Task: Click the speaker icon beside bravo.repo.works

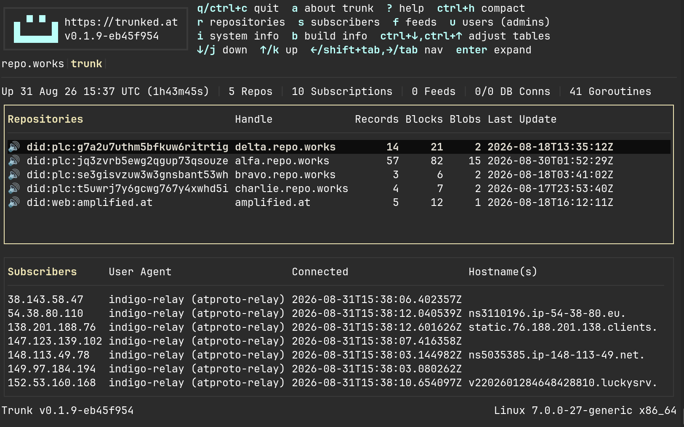Action: click(14, 174)
